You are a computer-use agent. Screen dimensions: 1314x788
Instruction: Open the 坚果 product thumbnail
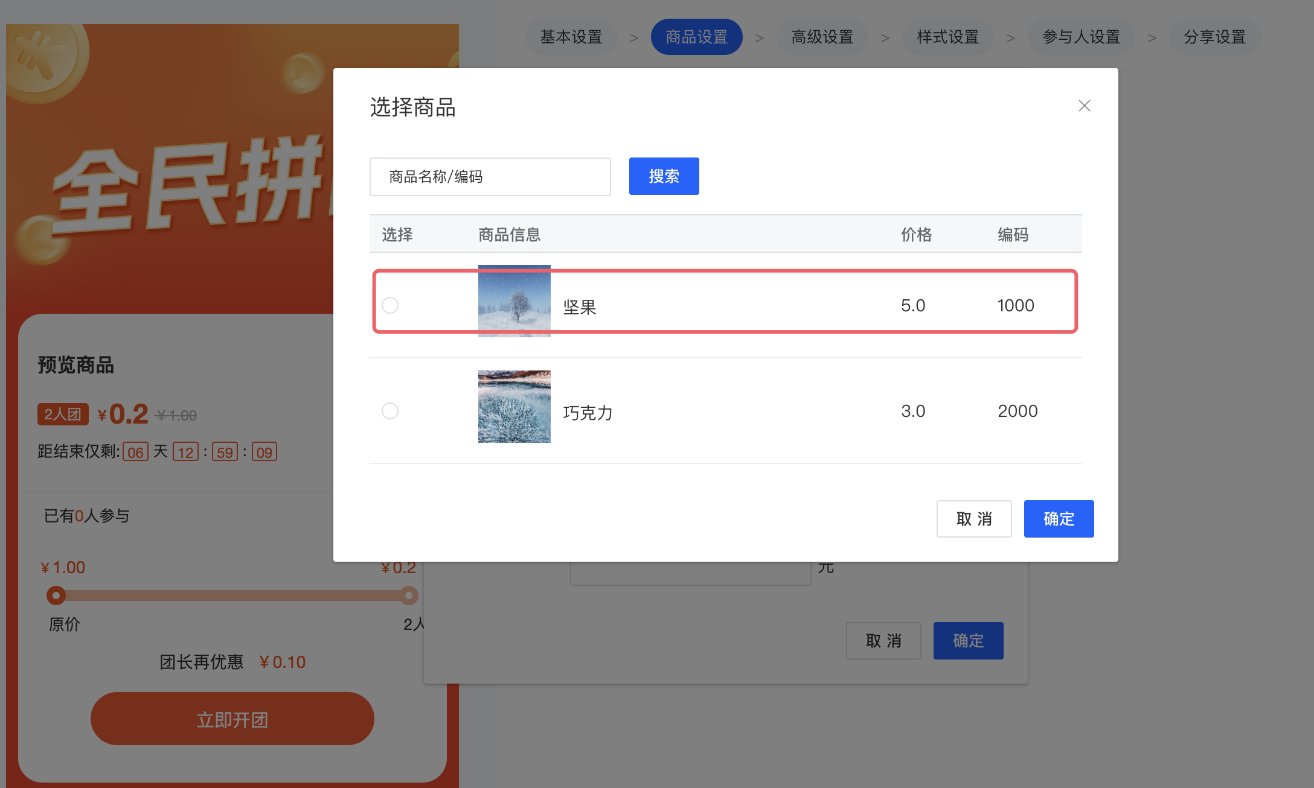(x=514, y=301)
